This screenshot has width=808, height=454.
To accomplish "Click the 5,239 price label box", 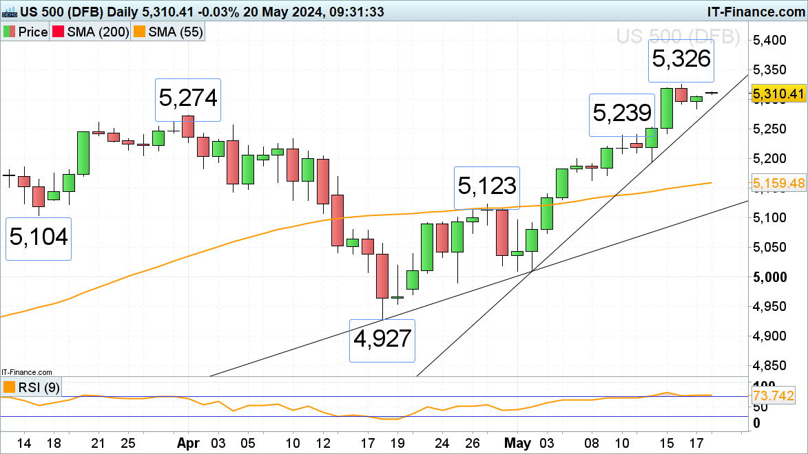I will coord(621,114).
